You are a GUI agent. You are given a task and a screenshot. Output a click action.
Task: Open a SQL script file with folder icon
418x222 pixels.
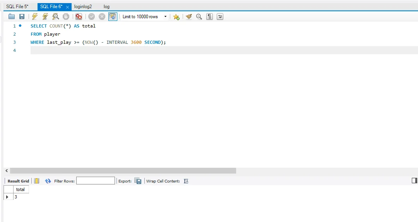(x=12, y=17)
